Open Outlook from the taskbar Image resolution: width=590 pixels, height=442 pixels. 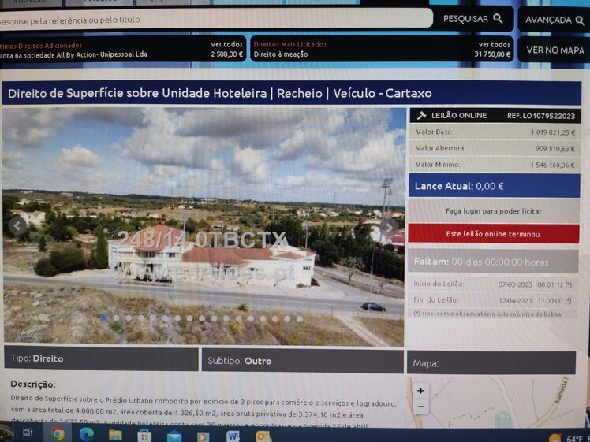point(263,436)
